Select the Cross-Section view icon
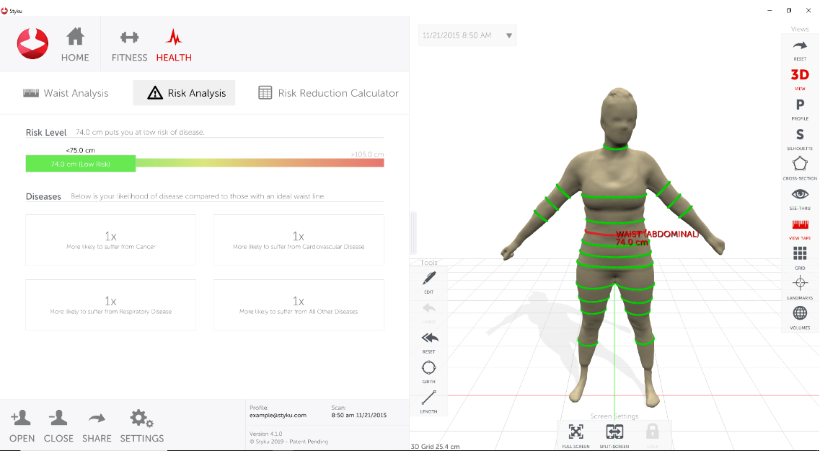 (x=800, y=165)
